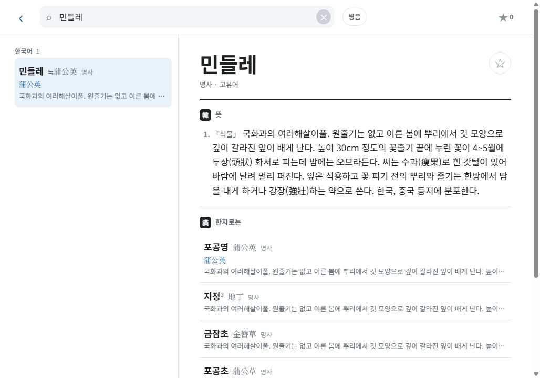Open the 금잠초 金簪草 entry
The height and width of the screenshot is (378, 540).
pos(355,339)
